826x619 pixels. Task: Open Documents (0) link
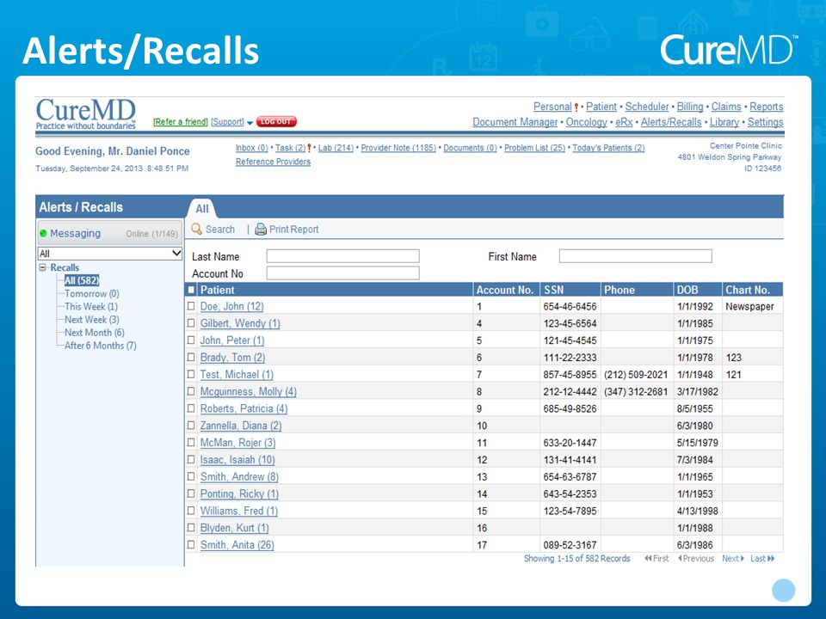[470, 148]
